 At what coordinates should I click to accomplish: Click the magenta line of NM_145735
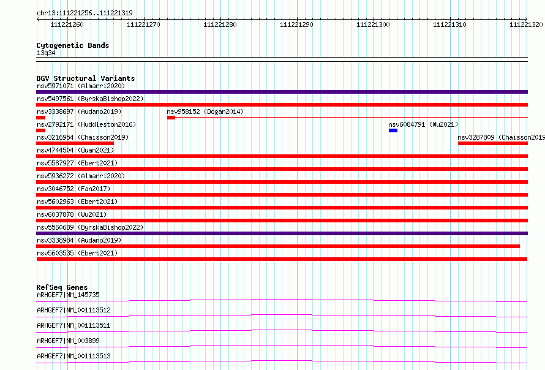tap(282, 300)
